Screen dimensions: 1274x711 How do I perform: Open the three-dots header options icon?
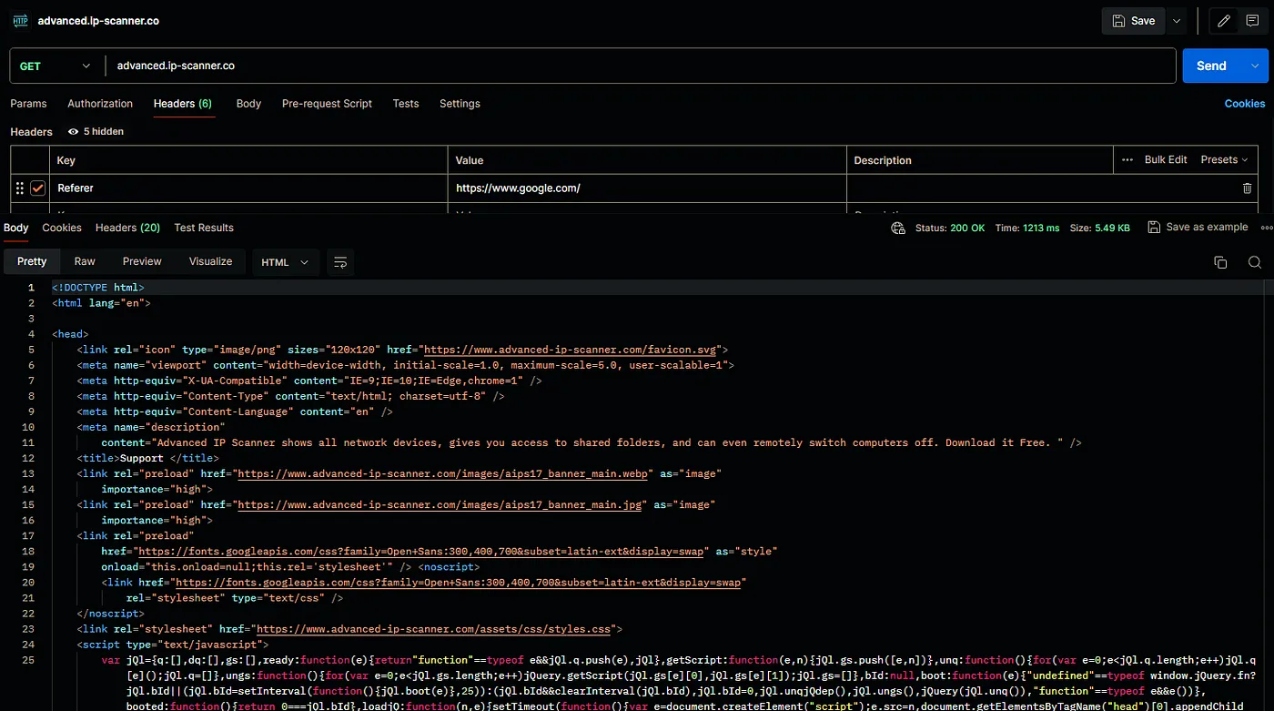pos(1127,159)
